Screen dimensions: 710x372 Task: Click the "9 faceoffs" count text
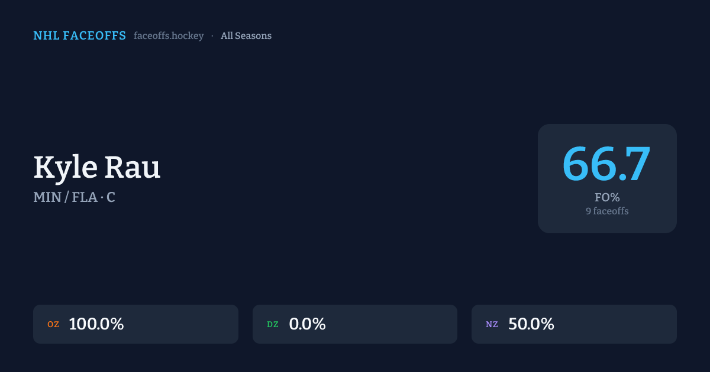pyautogui.click(x=607, y=211)
